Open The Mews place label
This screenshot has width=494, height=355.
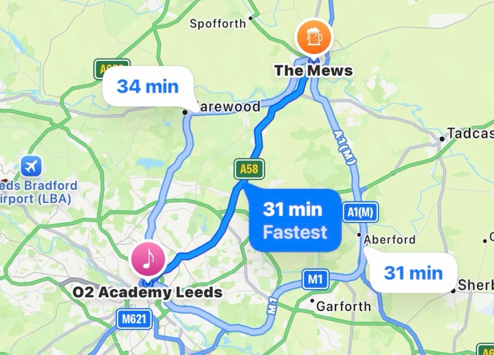314,71
